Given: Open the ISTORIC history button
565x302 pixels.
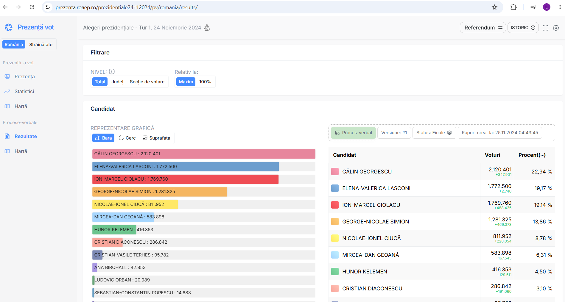Looking at the screenshot, I should click(x=523, y=28).
